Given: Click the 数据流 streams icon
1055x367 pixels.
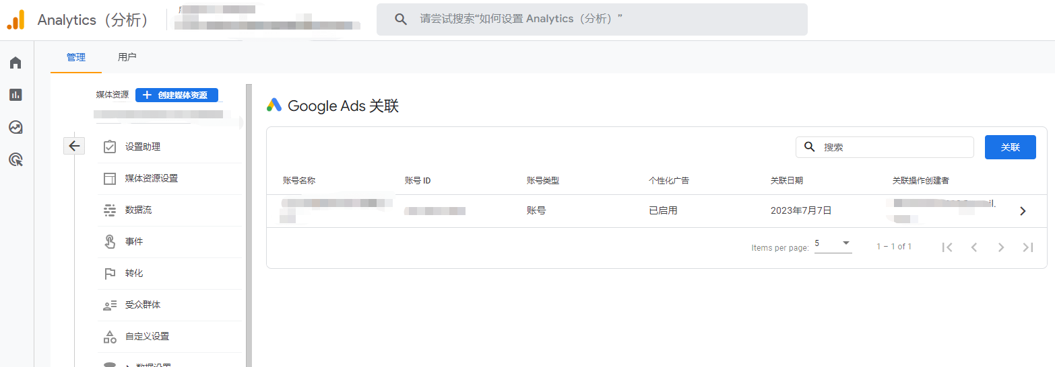Looking at the screenshot, I should point(110,210).
